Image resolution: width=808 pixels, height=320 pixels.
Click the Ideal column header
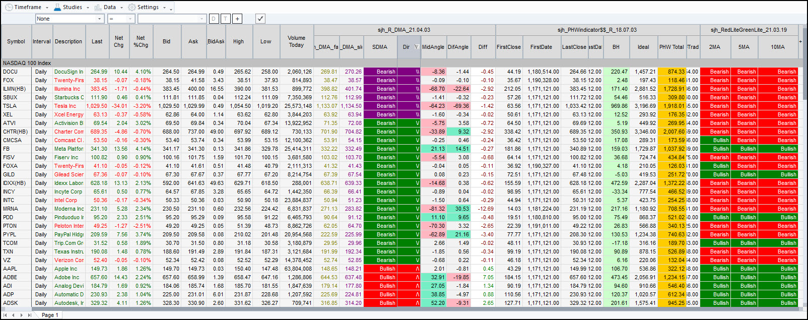(643, 47)
